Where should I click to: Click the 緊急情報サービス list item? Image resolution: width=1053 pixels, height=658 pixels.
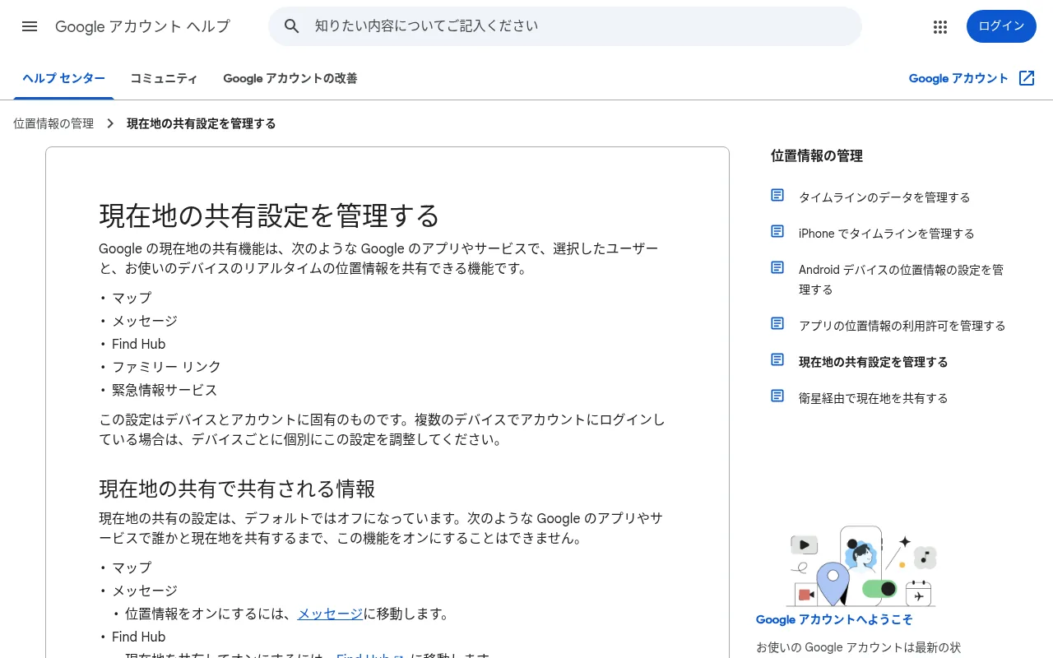[x=165, y=390]
